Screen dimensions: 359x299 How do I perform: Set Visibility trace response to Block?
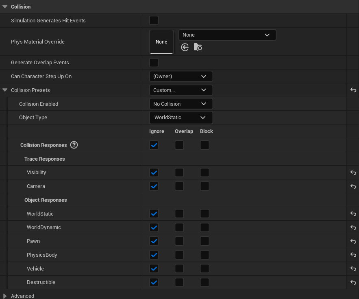click(x=205, y=172)
